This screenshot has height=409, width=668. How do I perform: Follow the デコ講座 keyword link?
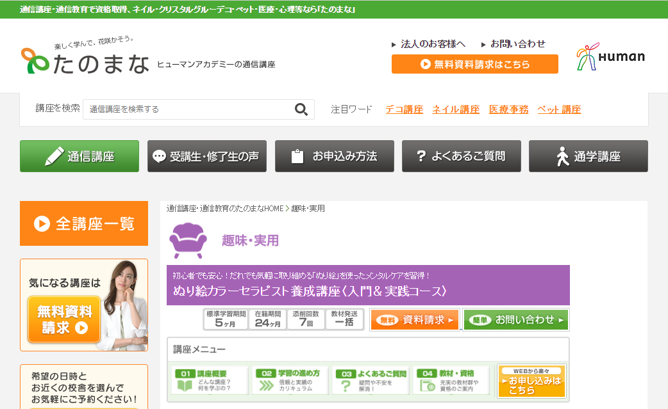click(405, 109)
